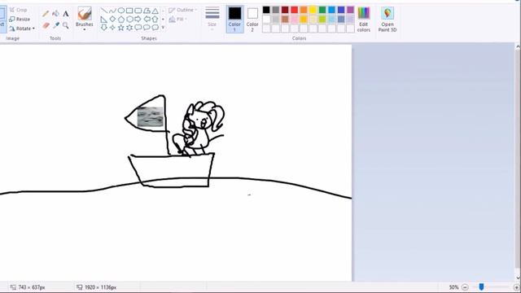Choose the dark red palette swatch

(285, 10)
